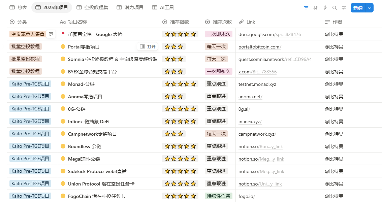Open notion.so link in MegaETH row
This screenshot has height=203, width=382.
tap(261, 159)
